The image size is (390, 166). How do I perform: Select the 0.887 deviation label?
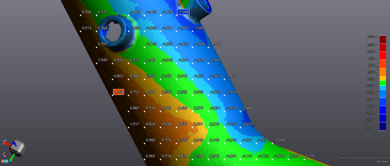coord(134,108)
